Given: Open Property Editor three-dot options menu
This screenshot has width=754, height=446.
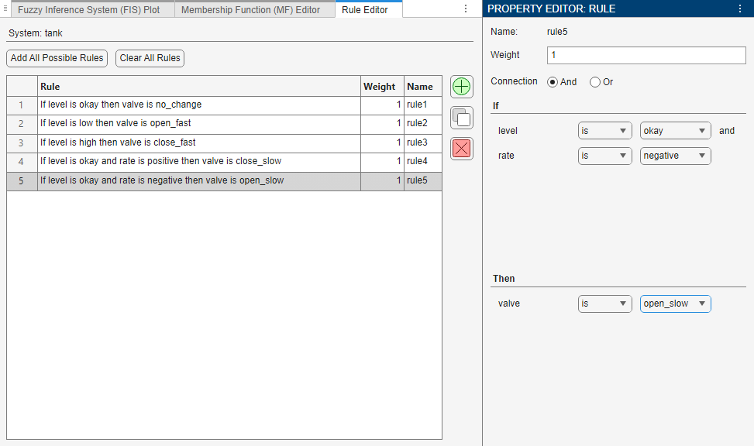Looking at the screenshot, I should coord(740,9).
